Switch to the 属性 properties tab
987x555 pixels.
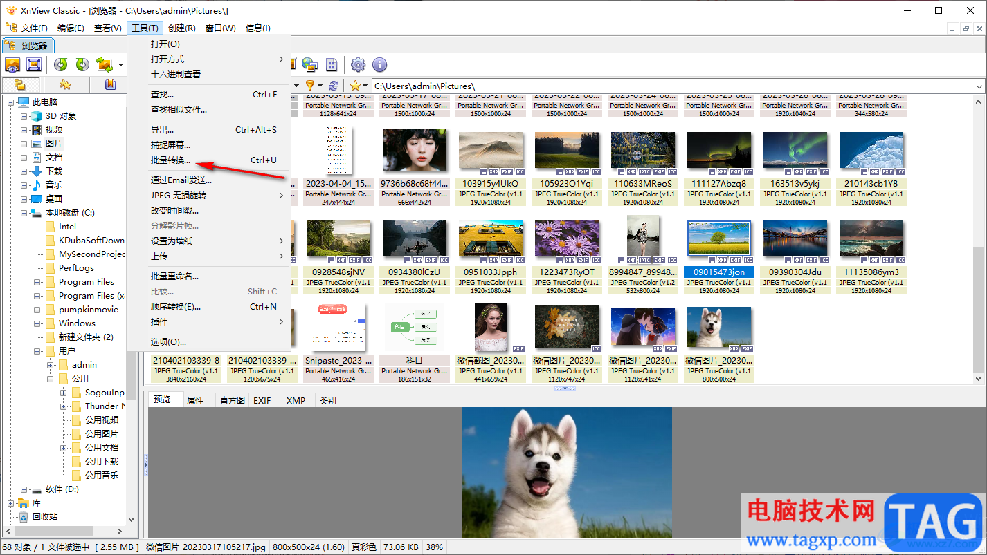(x=196, y=400)
